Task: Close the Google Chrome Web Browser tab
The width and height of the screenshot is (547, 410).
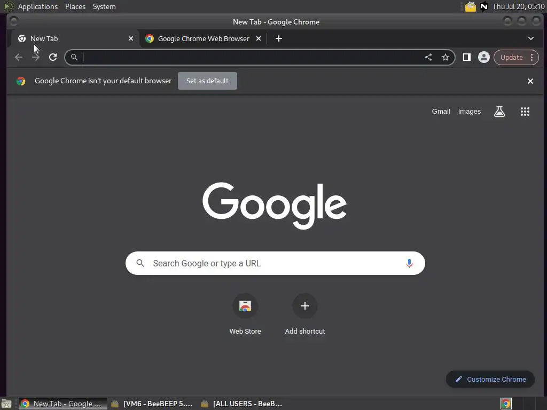Action: (x=259, y=38)
